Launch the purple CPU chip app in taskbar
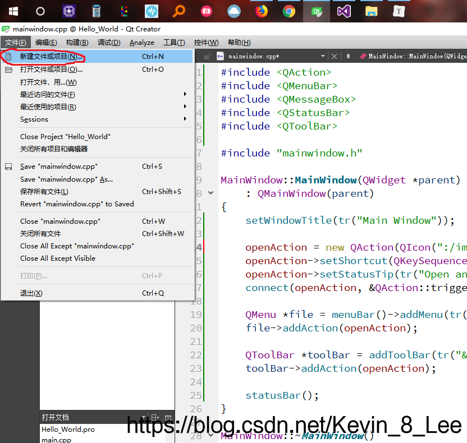This screenshot has height=443, width=467. coord(69,12)
